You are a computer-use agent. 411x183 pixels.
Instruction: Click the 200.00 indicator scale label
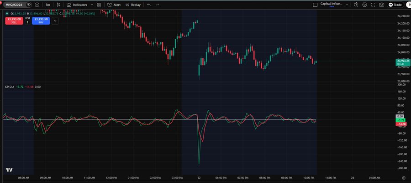click(401, 85)
